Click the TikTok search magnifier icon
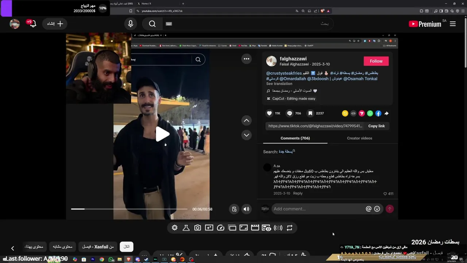 [198, 60]
